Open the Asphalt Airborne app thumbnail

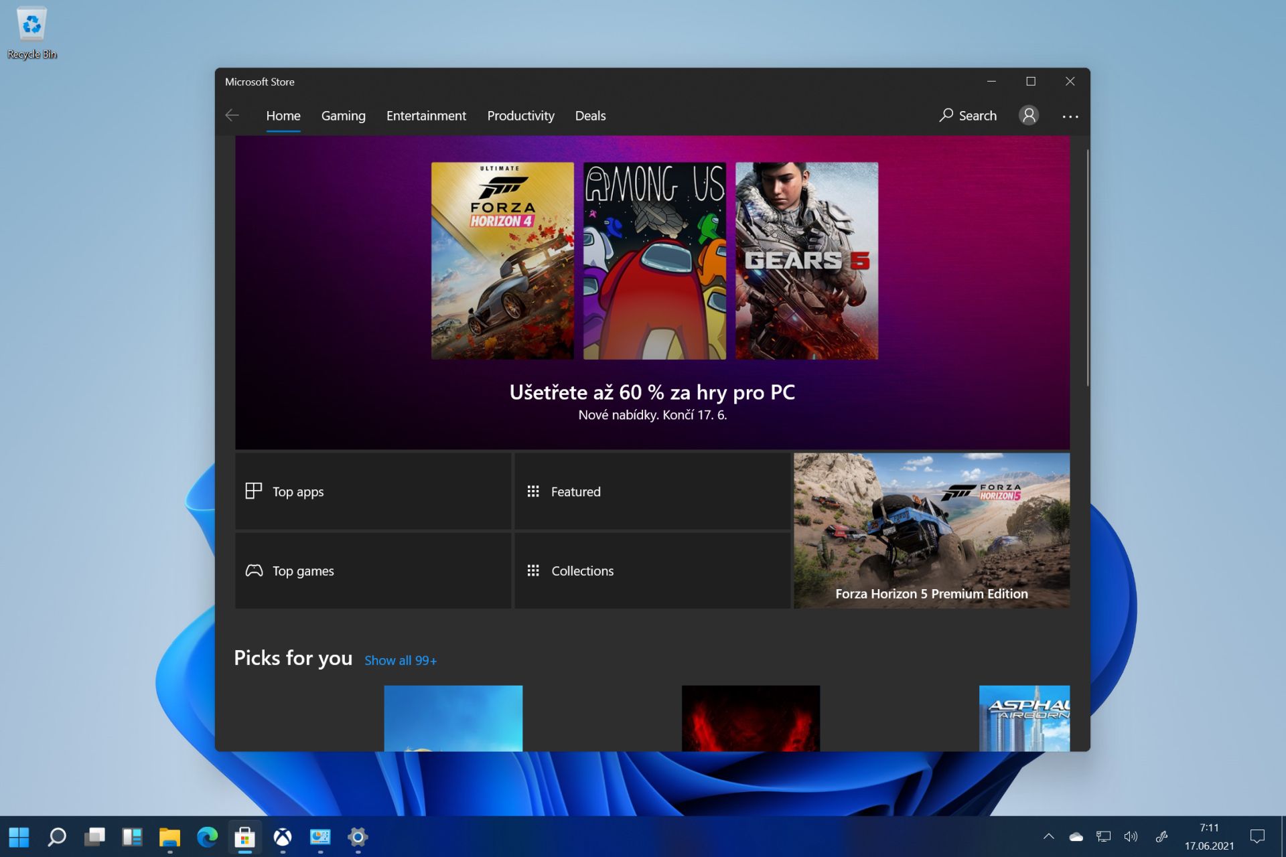(1024, 718)
